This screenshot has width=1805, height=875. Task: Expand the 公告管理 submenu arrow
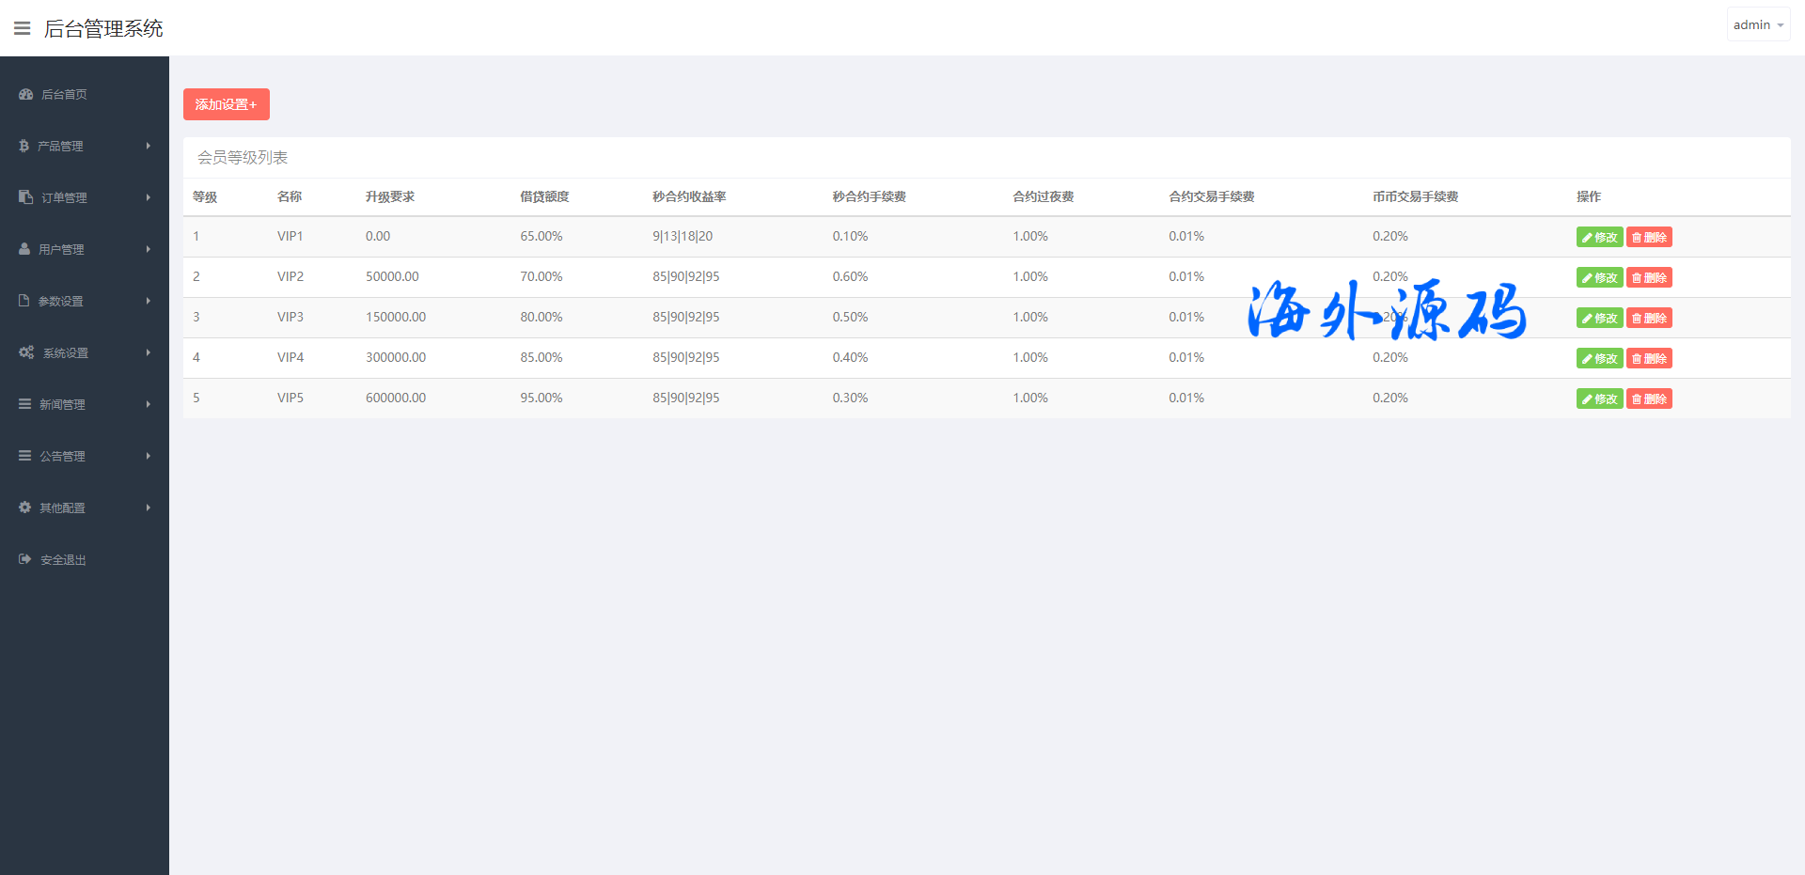tap(149, 456)
